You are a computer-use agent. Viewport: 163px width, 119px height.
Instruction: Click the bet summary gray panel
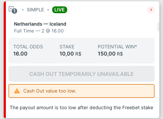81,51
